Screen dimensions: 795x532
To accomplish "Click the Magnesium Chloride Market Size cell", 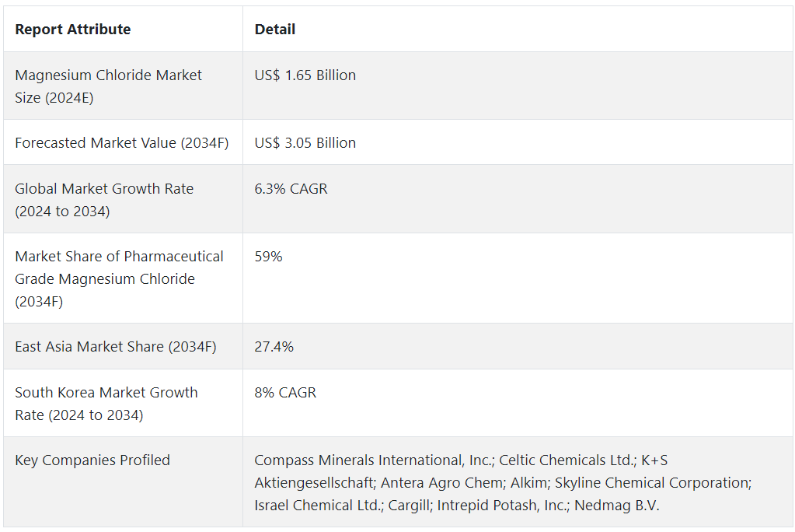I will (109, 86).
